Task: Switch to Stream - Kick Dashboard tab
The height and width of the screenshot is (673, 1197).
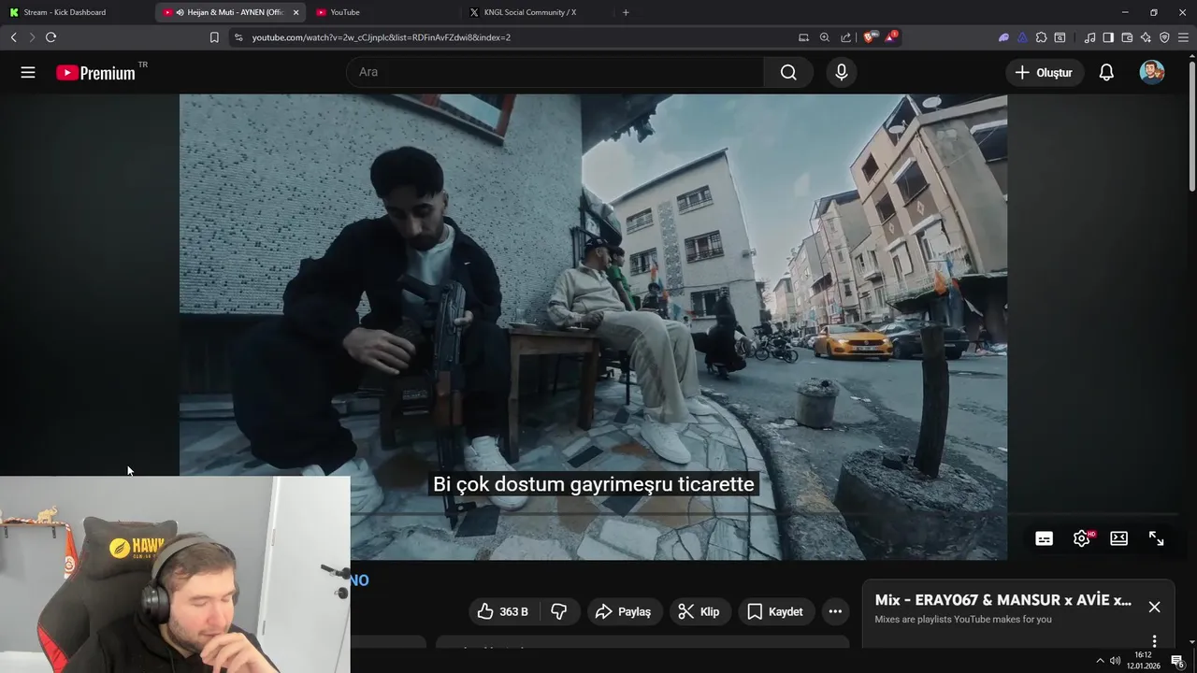Action: click(x=75, y=12)
